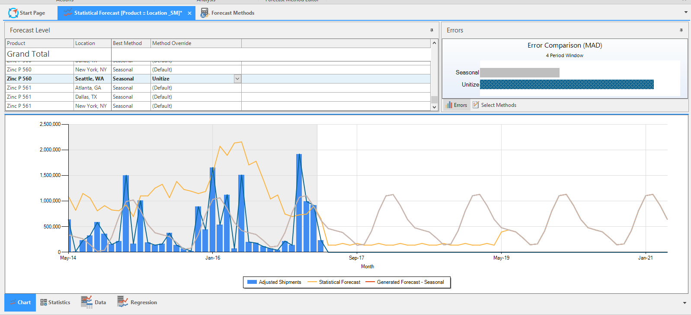
Task: Click the Seasonal error bar
Action: coord(519,73)
